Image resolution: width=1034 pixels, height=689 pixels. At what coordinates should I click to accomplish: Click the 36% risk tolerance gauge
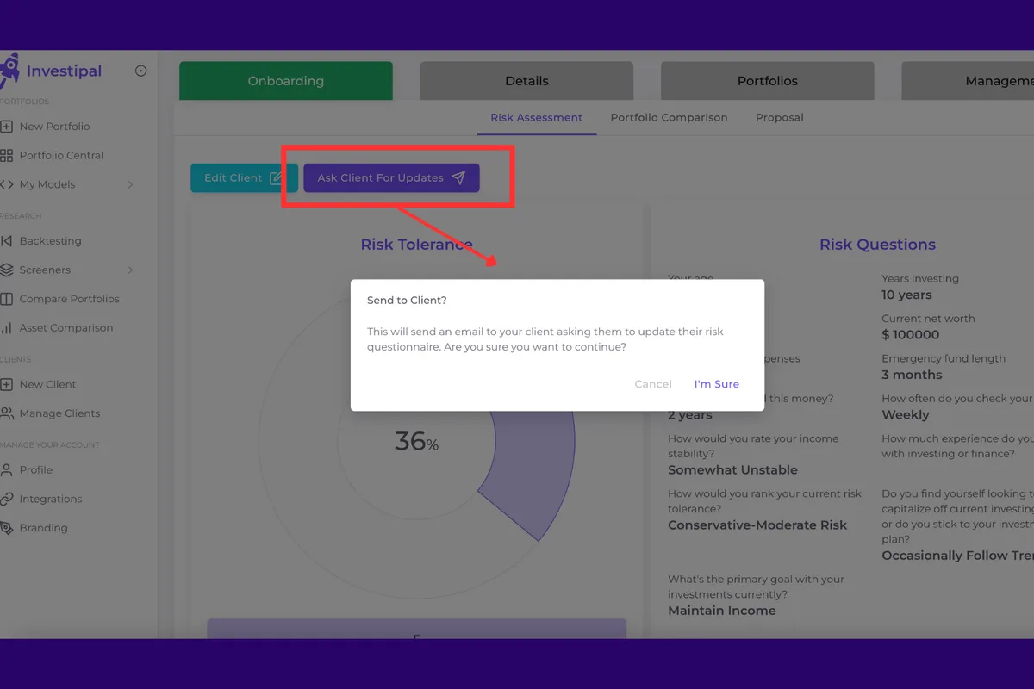(x=417, y=442)
